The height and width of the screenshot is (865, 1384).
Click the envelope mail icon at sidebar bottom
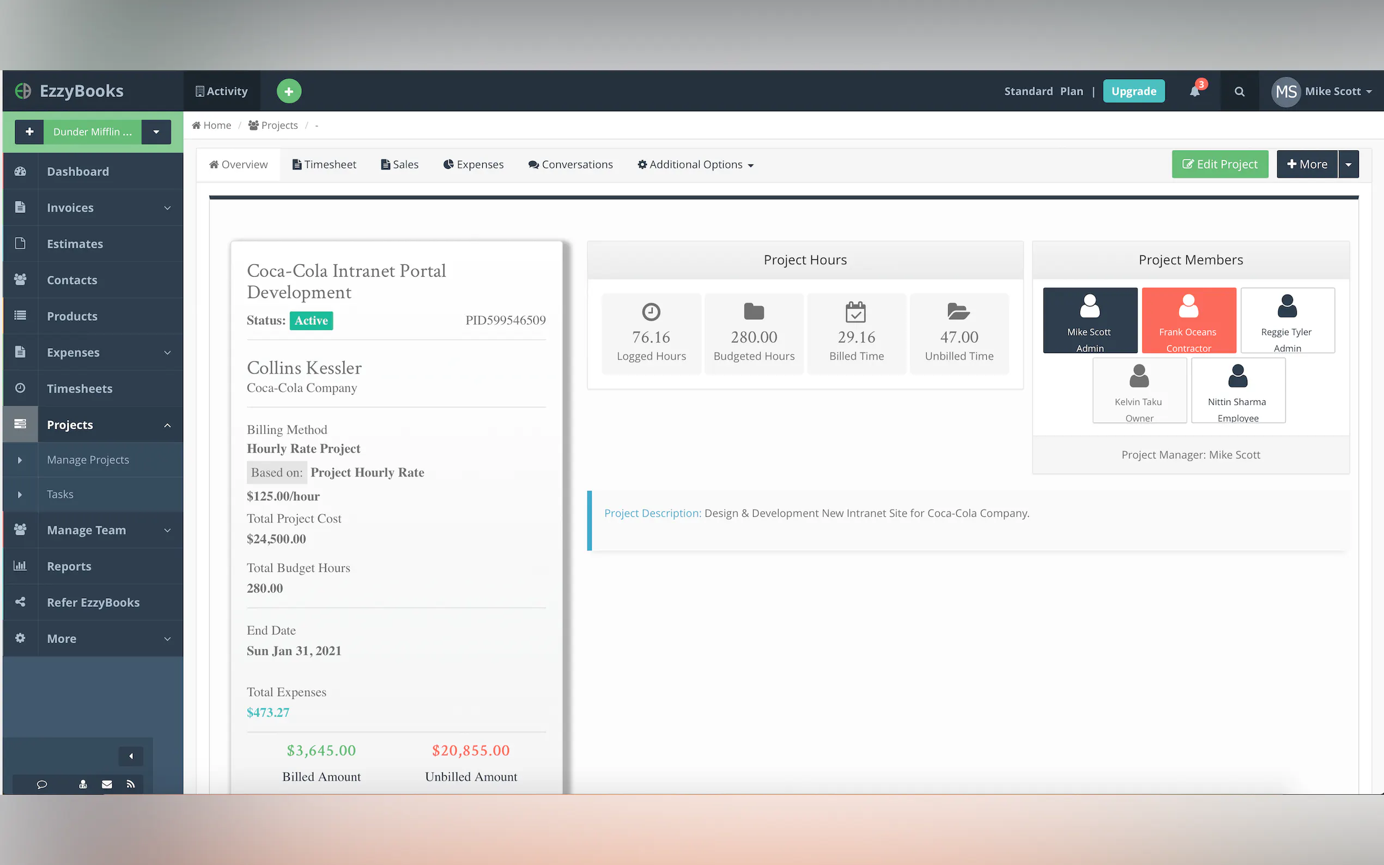click(107, 784)
